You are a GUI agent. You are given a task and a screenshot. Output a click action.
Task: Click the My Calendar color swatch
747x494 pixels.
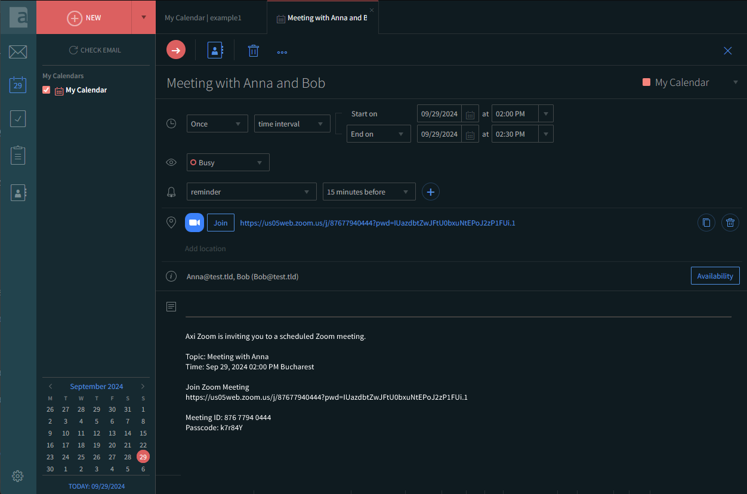pyautogui.click(x=646, y=82)
